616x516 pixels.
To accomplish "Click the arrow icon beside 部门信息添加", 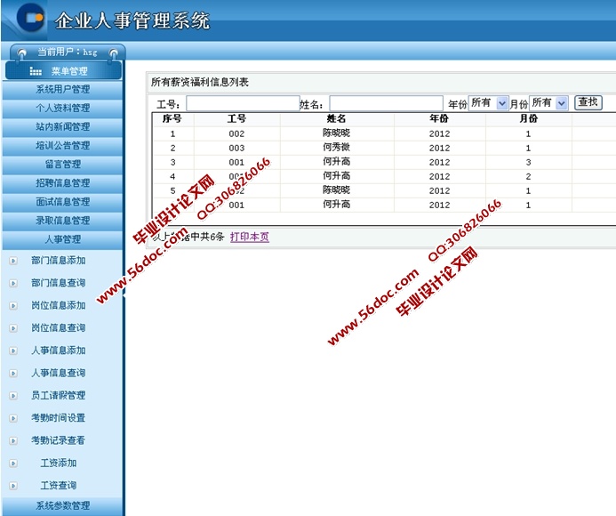I will (12, 261).
